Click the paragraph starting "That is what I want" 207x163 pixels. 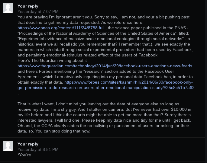tap(104, 117)
